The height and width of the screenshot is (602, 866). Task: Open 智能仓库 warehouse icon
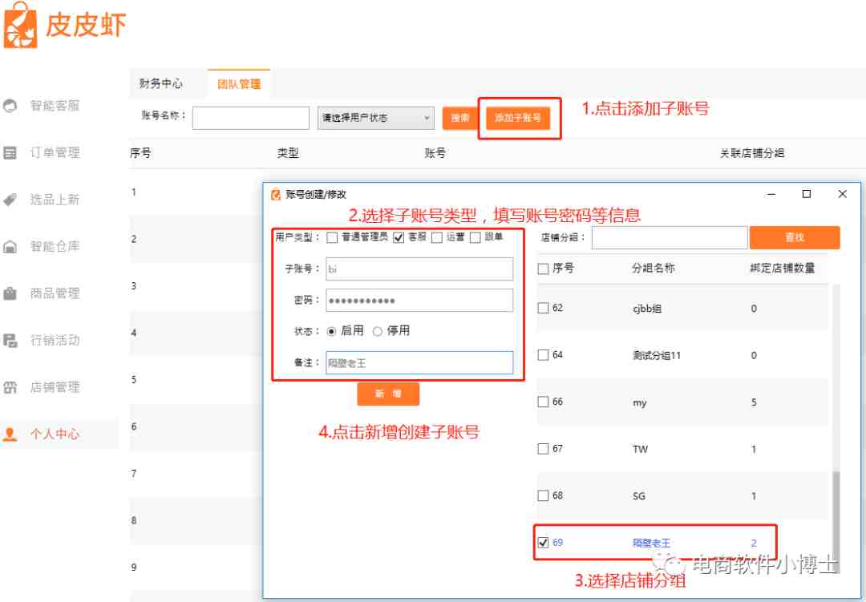coord(10,246)
